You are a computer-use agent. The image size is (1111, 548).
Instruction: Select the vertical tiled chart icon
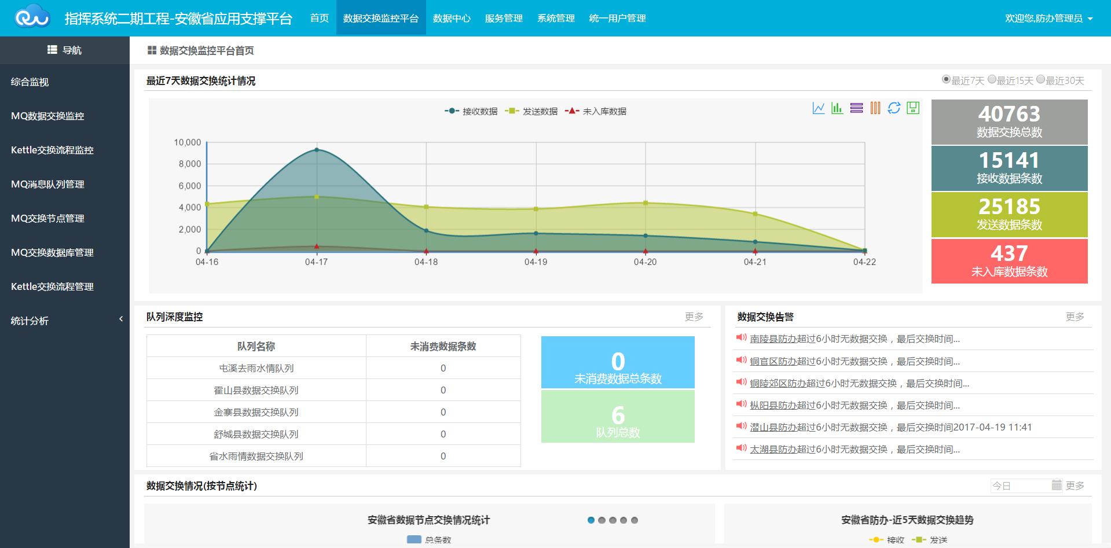(875, 108)
